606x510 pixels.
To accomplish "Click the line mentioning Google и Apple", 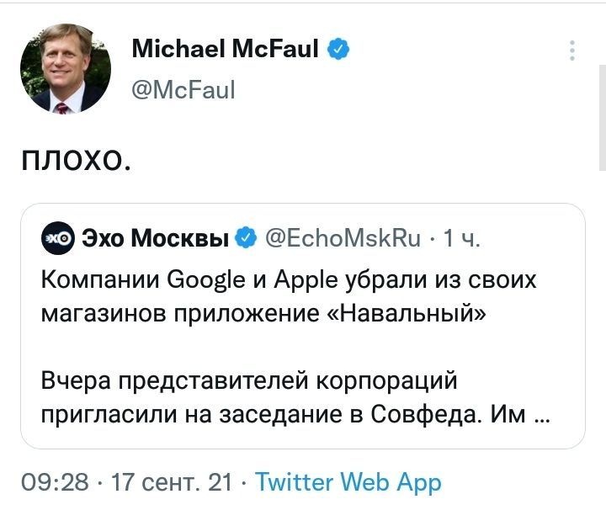I will click(x=289, y=279).
